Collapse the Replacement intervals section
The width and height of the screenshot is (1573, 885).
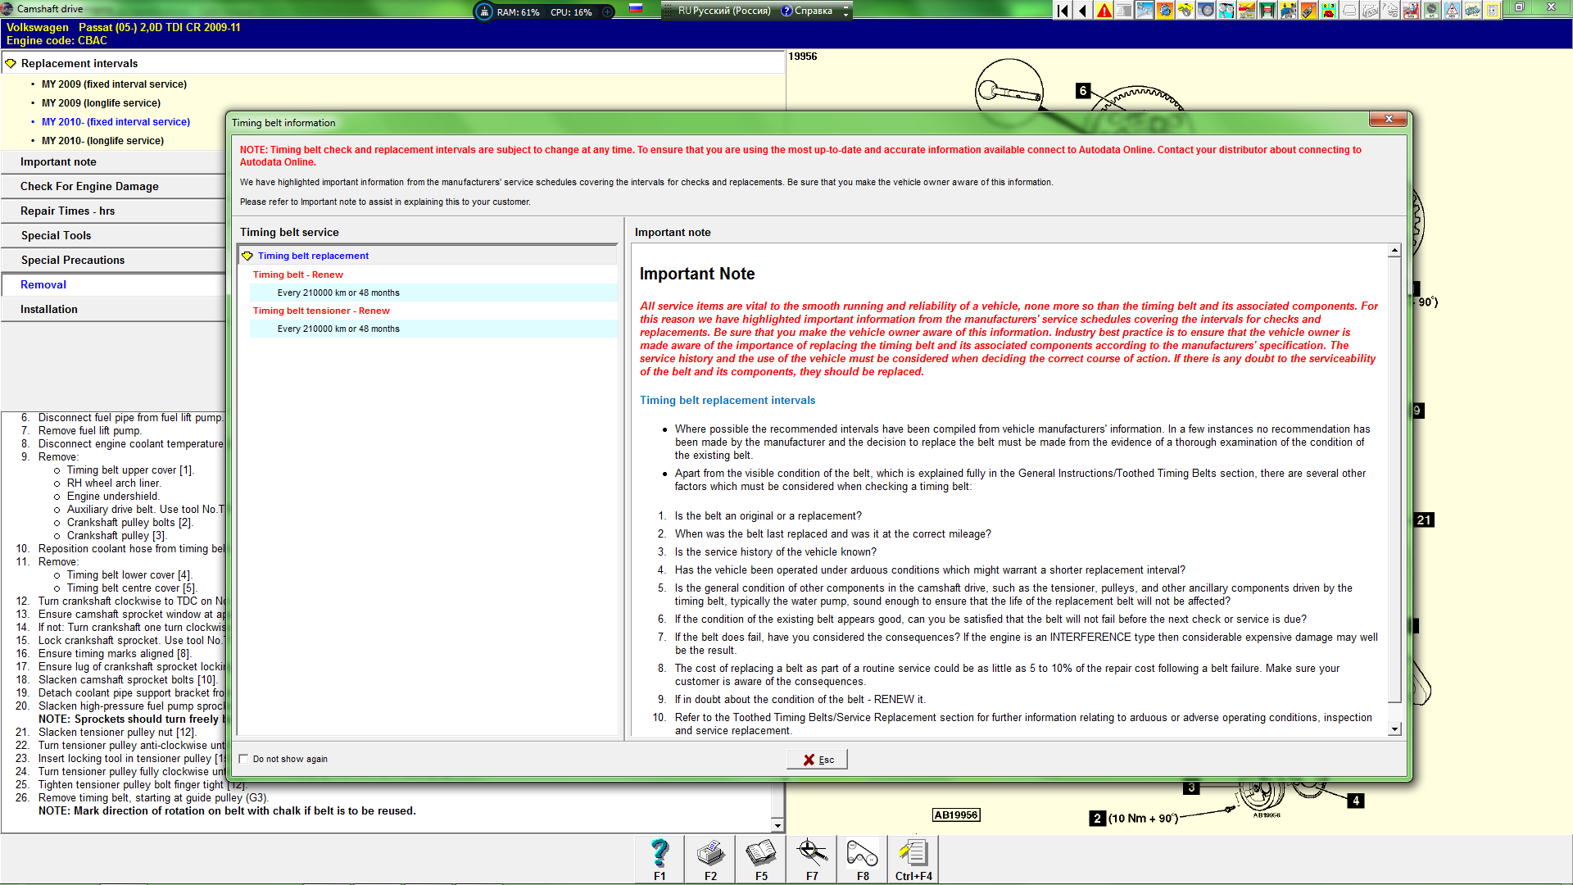[x=11, y=63]
